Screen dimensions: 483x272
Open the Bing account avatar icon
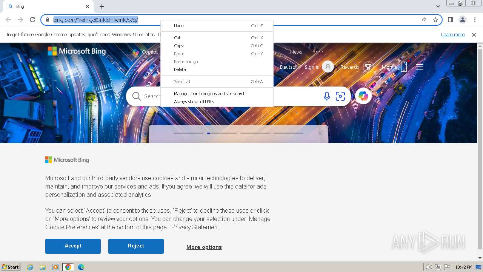(x=328, y=67)
